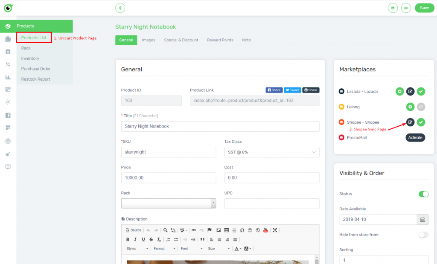437x264 pixels.
Task: Switch to the Images tab
Action: 149,40
